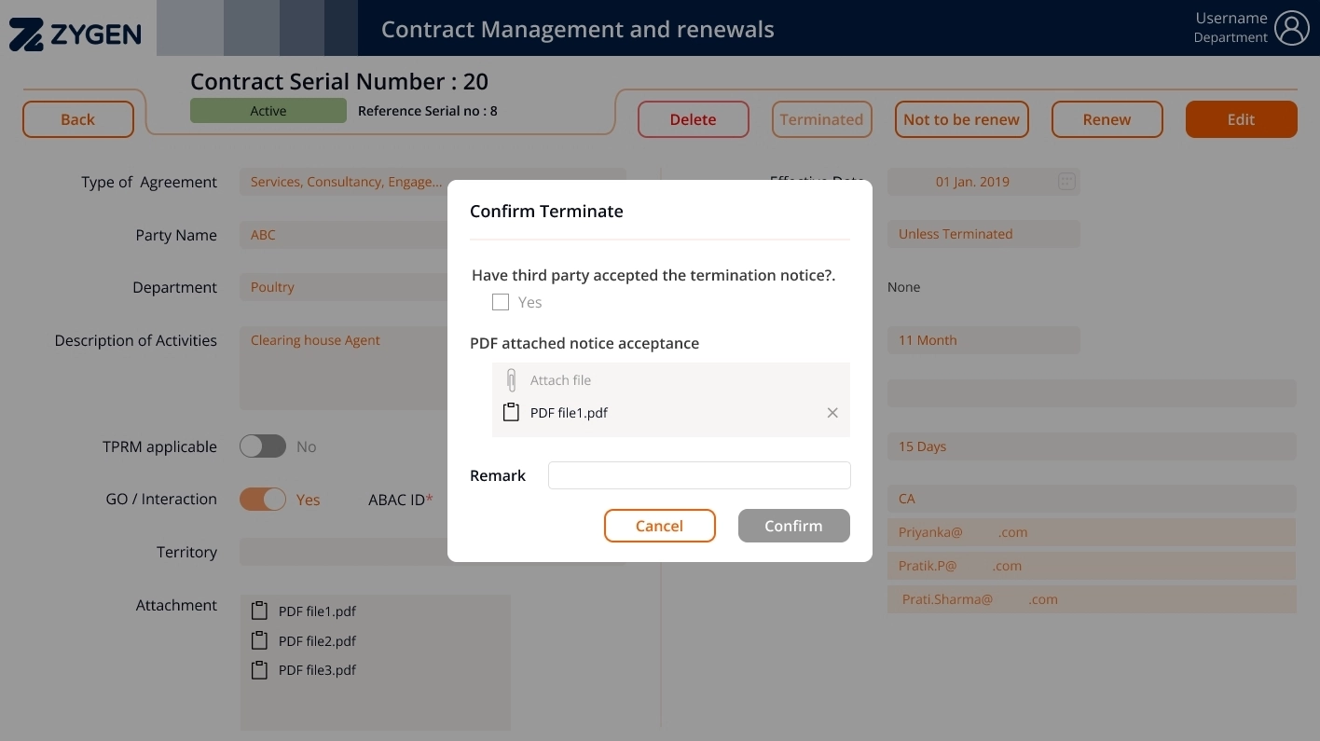Open the Unless Terminated dropdown
Viewport: 1320px width, 741px height.
tap(983, 234)
